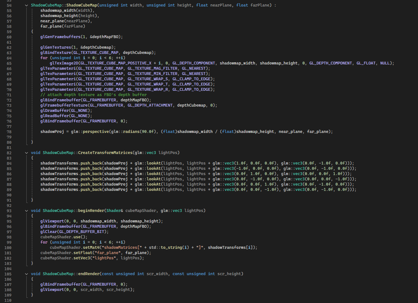Click the glGenFramebuffers function call

point(60,37)
